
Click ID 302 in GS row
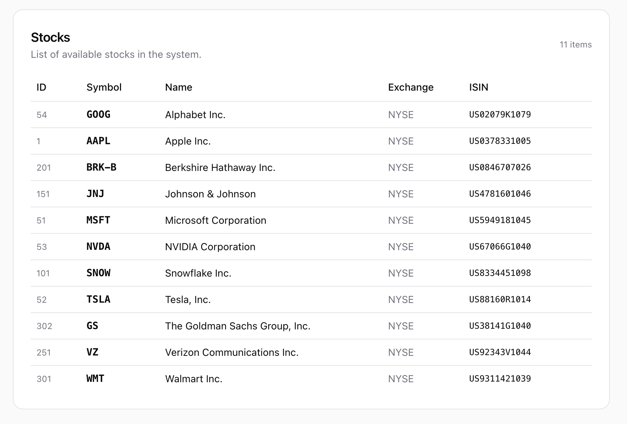tap(44, 326)
